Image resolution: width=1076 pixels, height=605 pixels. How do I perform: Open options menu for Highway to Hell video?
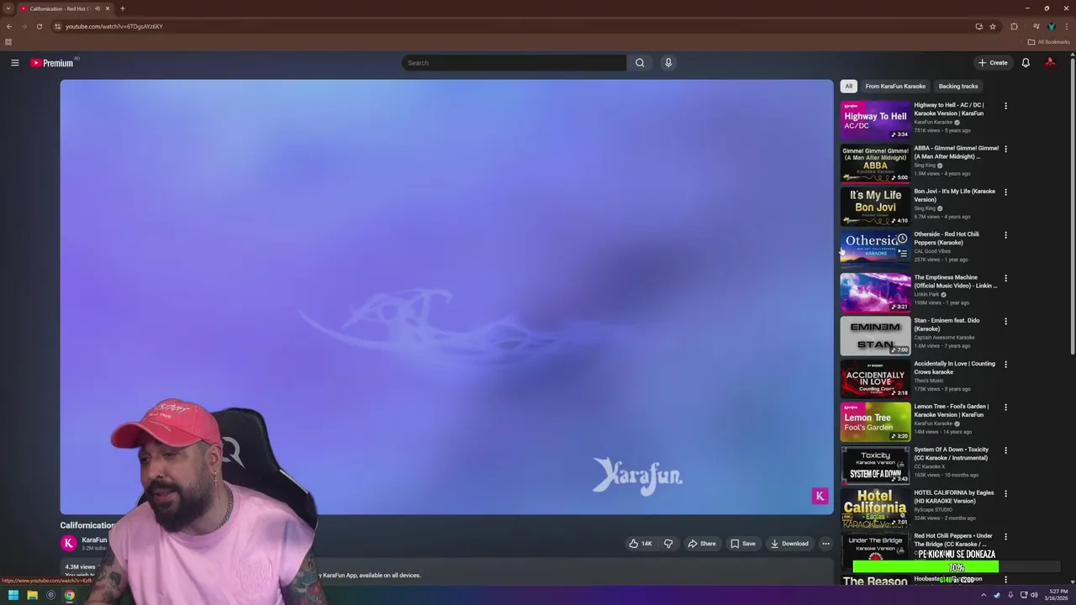(x=1005, y=106)
